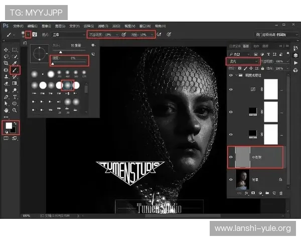Activate the Zoom magnifier tool
Viewport: 301px width, 241px height.
tap(14, 110)
